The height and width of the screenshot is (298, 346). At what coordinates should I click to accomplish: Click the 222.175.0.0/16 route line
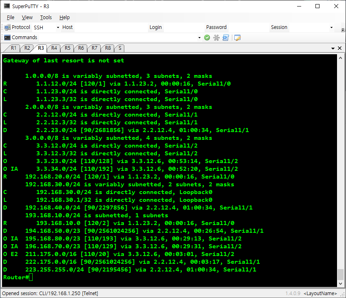pyautogui.click(x=132, y=262)
